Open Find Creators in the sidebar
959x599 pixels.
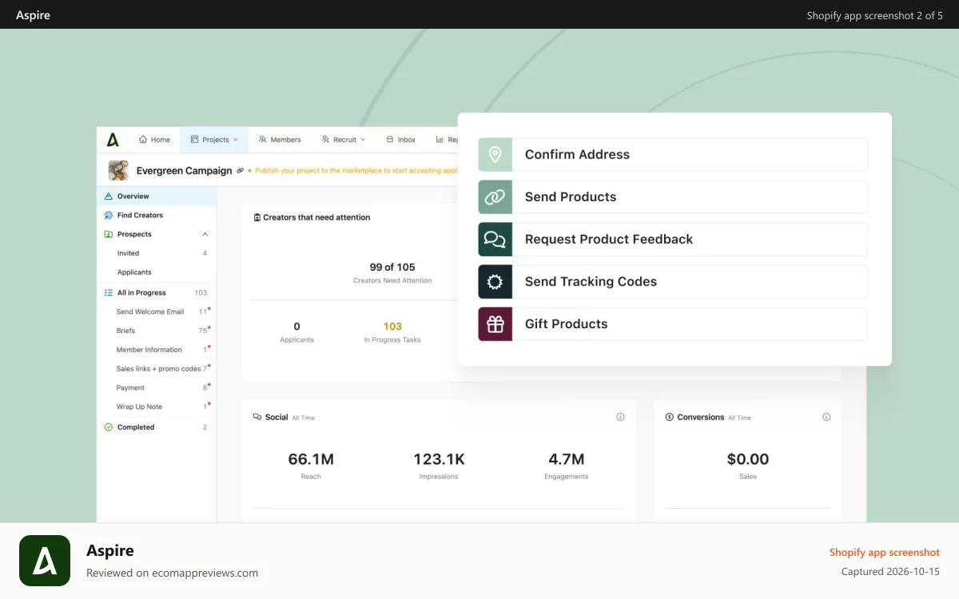pos(157,215)
